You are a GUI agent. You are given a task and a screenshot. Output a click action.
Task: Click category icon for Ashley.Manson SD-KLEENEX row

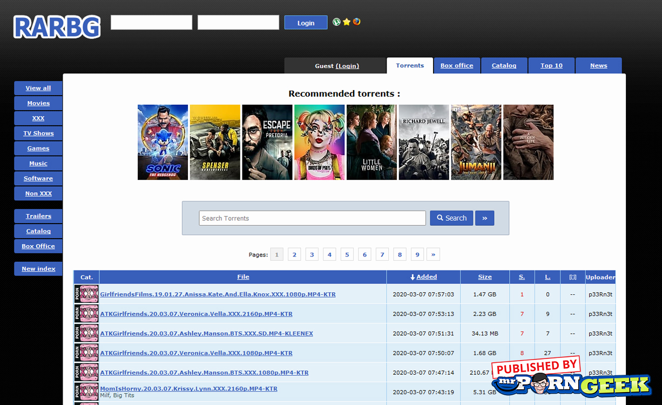[86, 333]
